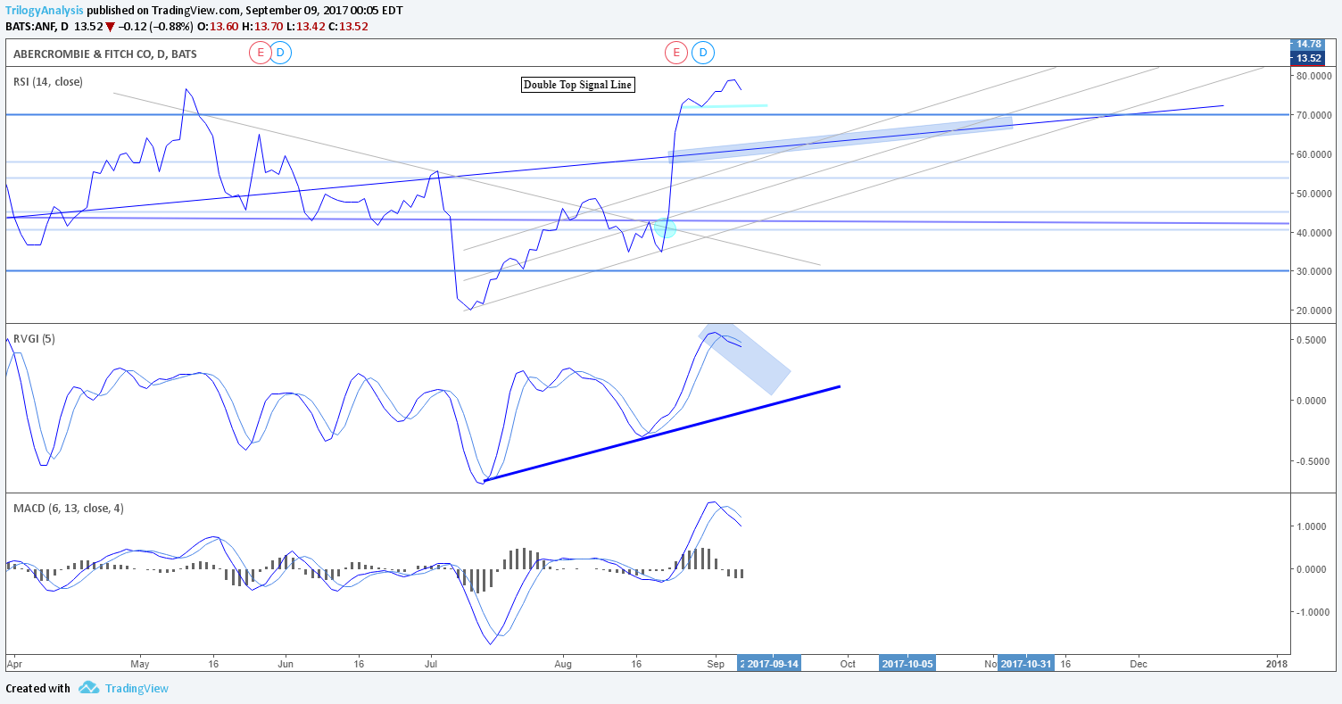
Task: Click the Apr label on the time axis
Action: coord(13,664)
